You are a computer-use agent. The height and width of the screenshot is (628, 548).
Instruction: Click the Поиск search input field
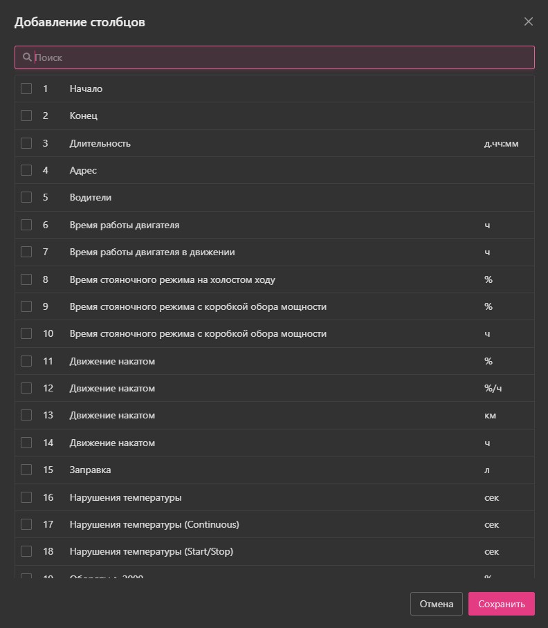(x=277, y=57)
